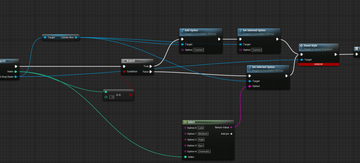Click the red boolean output pin on equals node

click(130, 94)
